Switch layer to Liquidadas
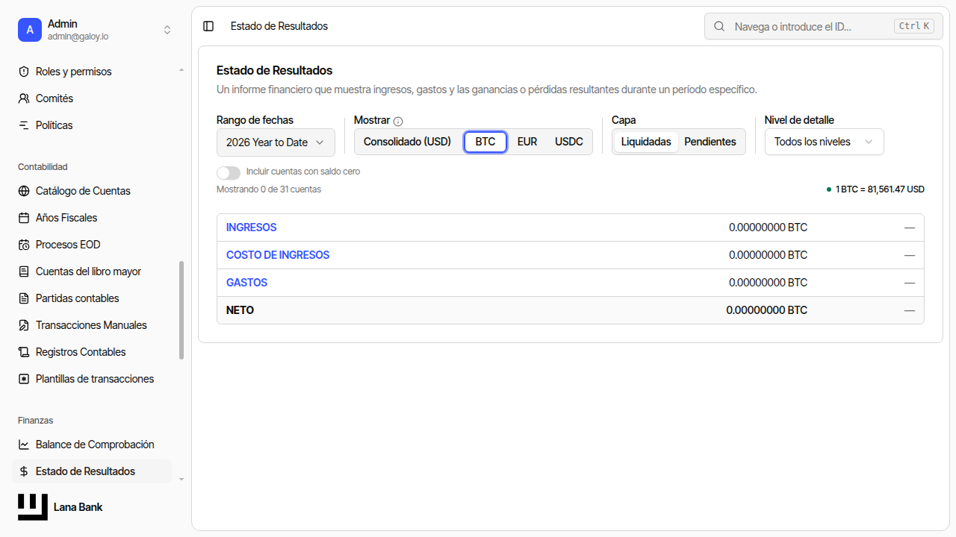This screenshot has height=537, width=956. (x=646, y=142)
